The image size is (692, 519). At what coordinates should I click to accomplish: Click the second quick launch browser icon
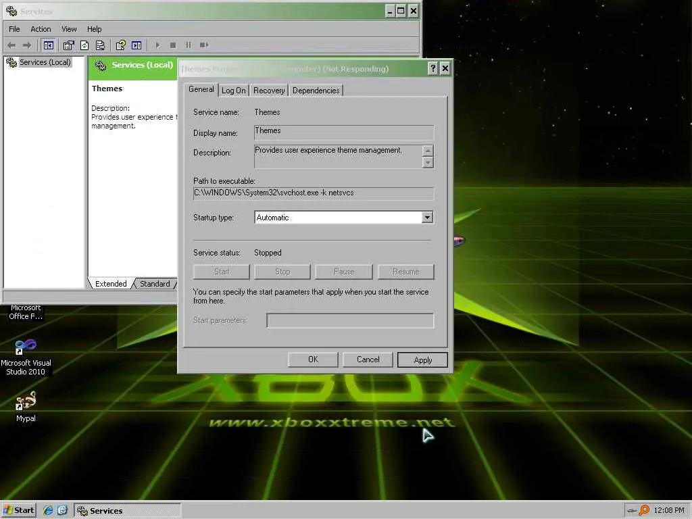tap(63, 510)
